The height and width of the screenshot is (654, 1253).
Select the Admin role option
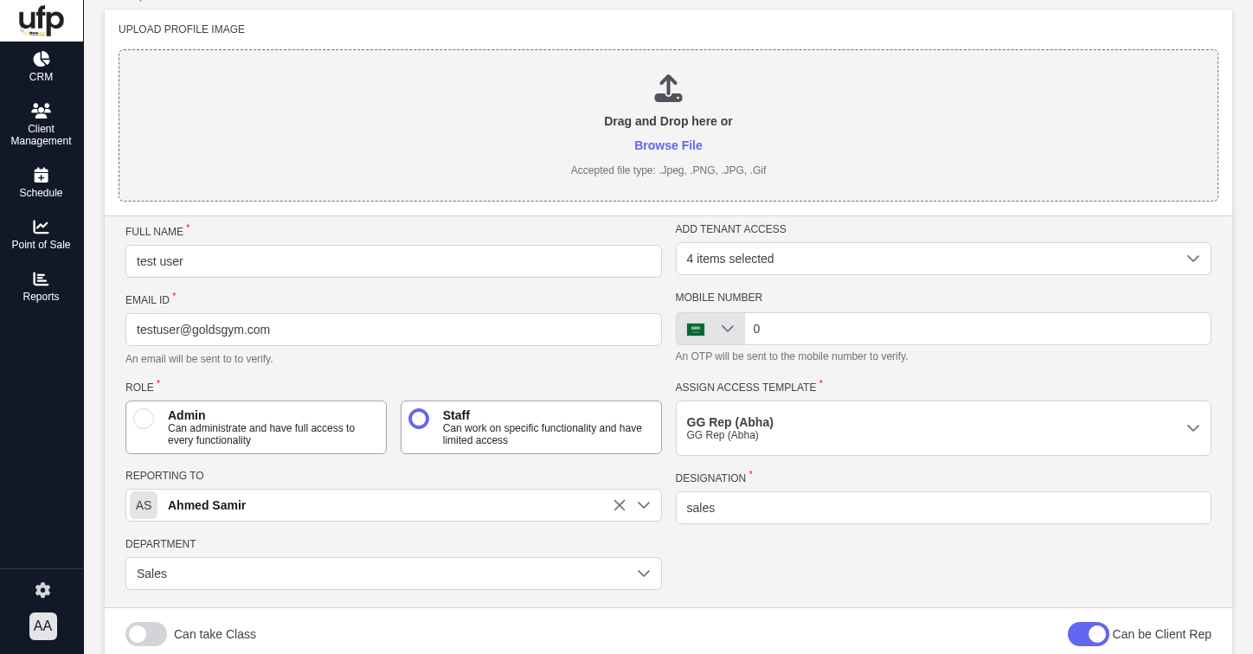[144, 420]
